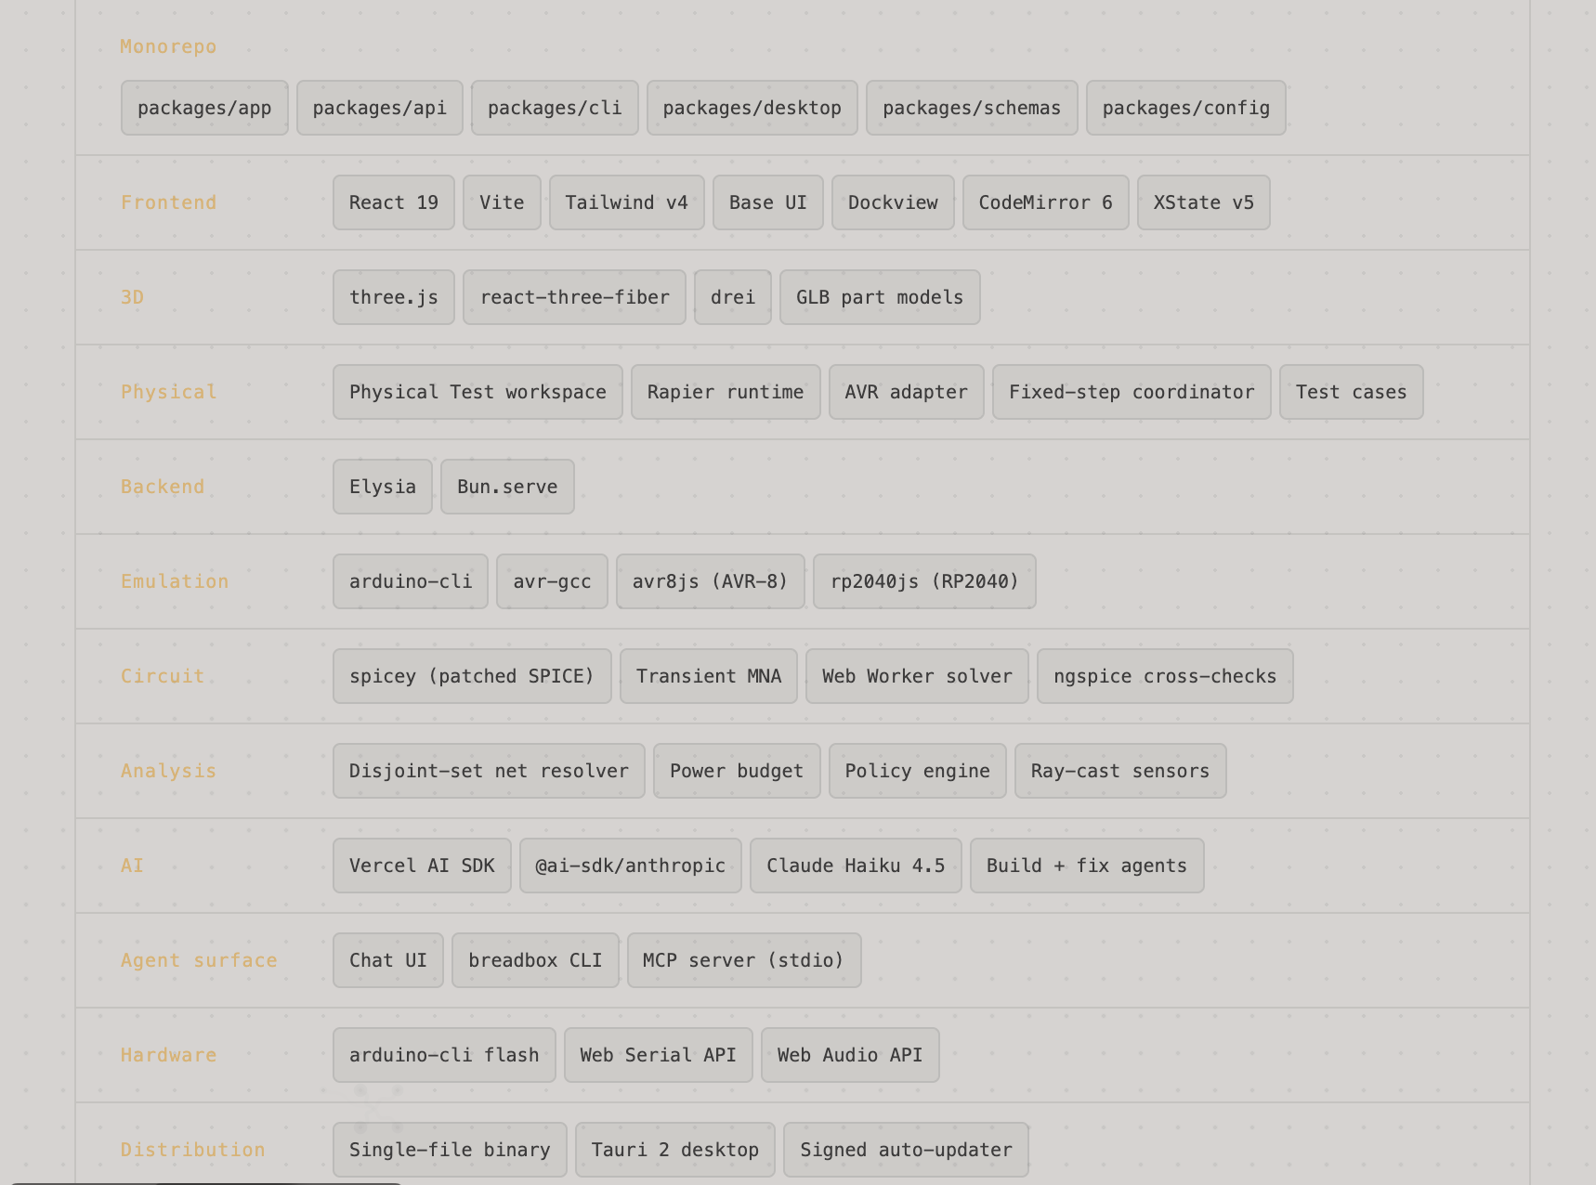Select the packages/desktop chip

point(752,108)
